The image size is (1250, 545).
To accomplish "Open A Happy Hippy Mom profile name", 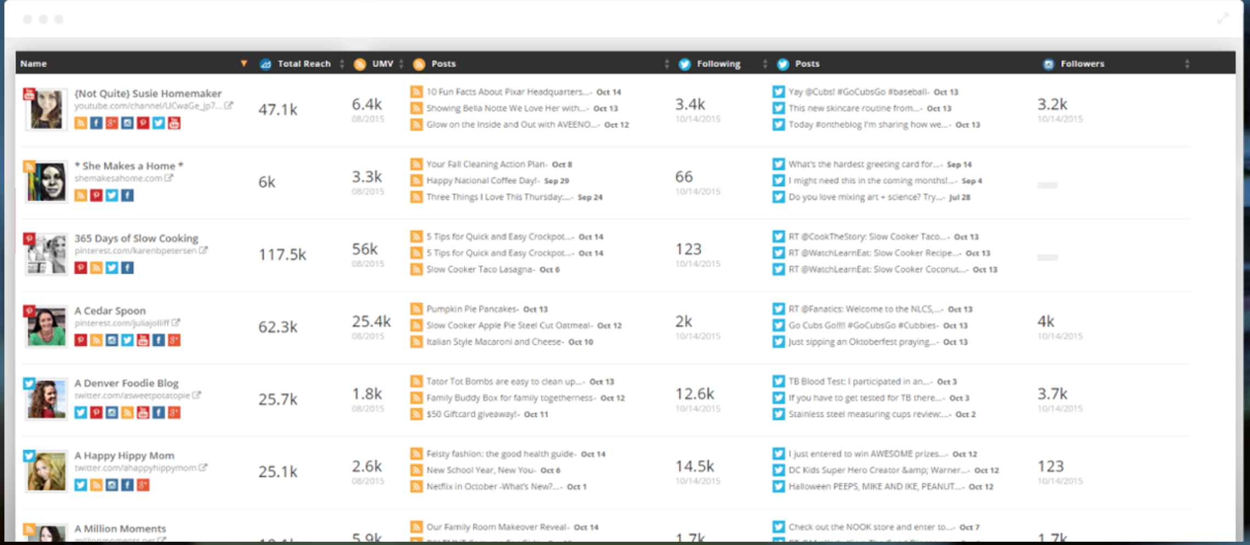I will tap(124, 455).
